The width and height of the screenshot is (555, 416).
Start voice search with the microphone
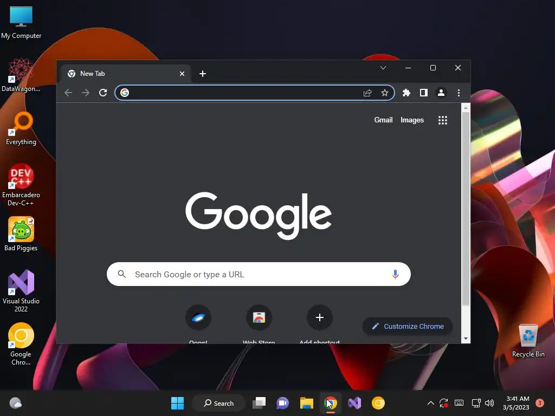[x=395, y=274]
